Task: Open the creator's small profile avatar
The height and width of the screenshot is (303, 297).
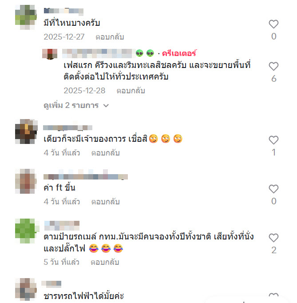Action: (x=50, y=54)
